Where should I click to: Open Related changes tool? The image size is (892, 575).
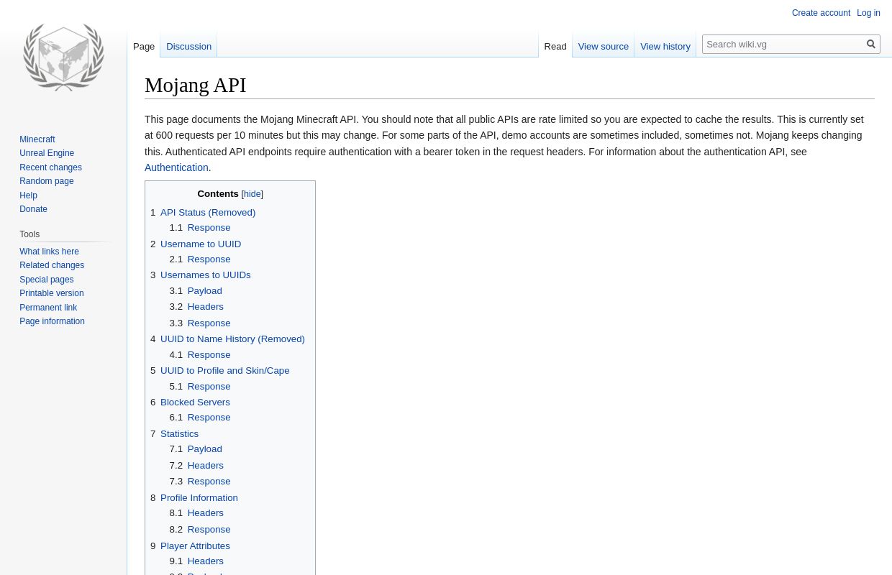52,265
